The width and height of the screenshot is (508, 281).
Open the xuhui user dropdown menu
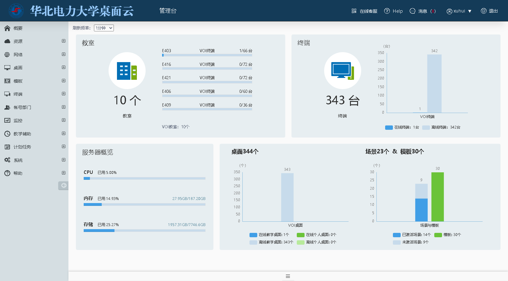click(x=459, y=11)
